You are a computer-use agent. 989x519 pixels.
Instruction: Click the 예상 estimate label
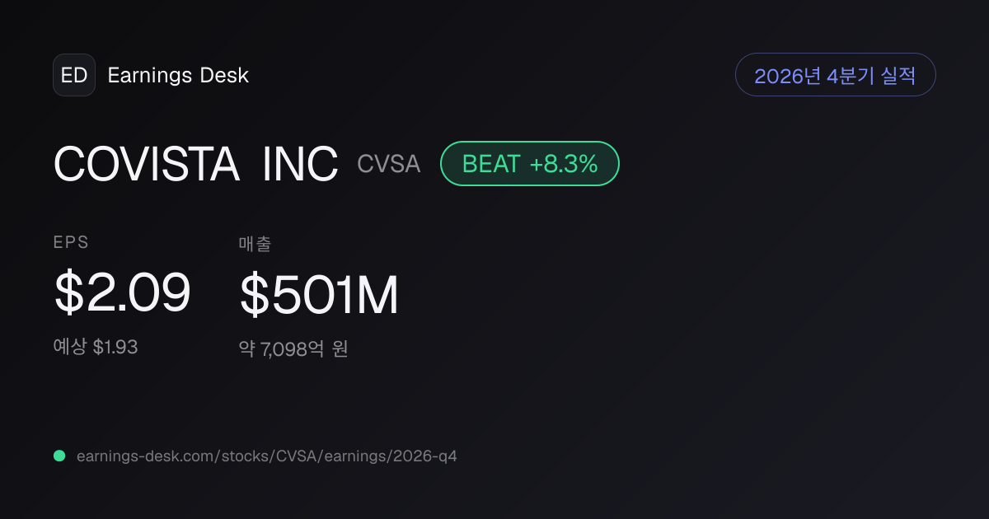(x=70, y=347)
